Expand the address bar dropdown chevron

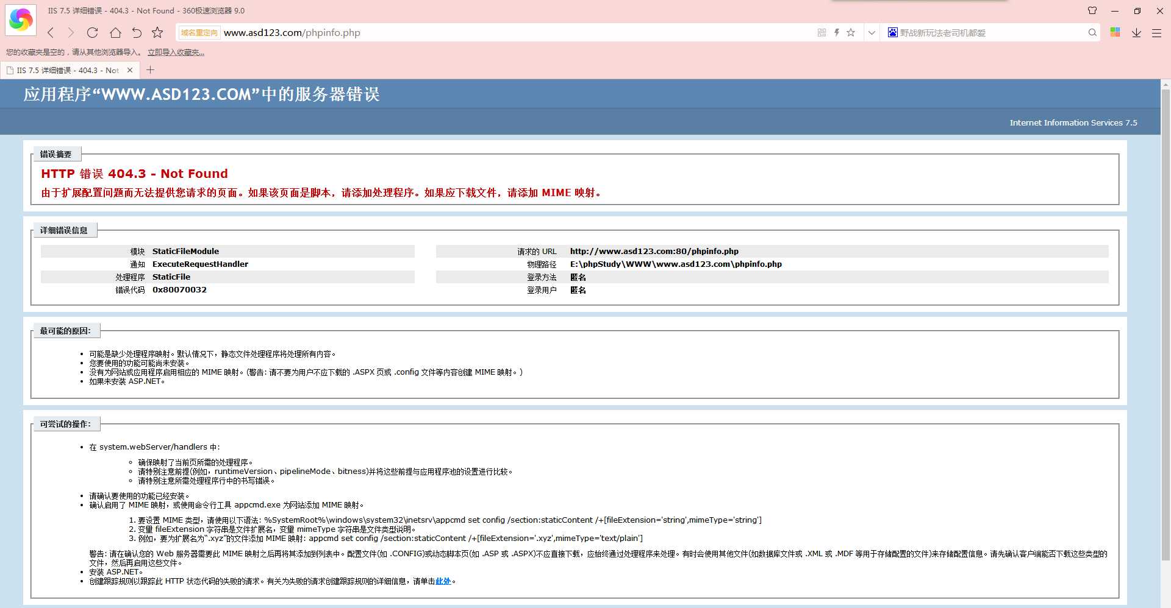(x=872, y=33)
